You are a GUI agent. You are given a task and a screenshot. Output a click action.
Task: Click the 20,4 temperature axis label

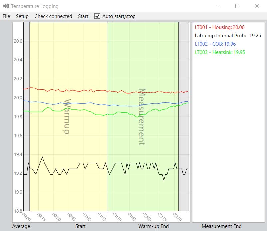tap(18, 60)
